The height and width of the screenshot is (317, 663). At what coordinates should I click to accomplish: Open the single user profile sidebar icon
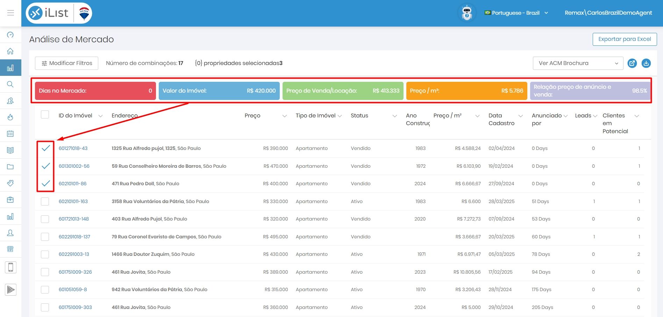click(x=10, y=233)
